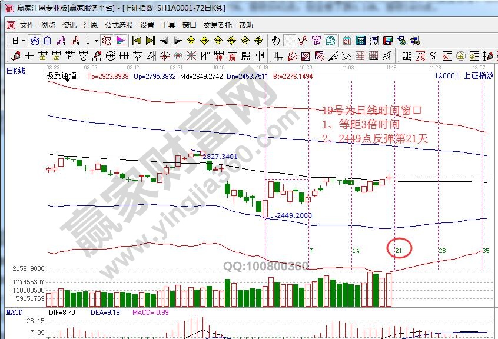Open the 公式选股 menu

(119, 25)
